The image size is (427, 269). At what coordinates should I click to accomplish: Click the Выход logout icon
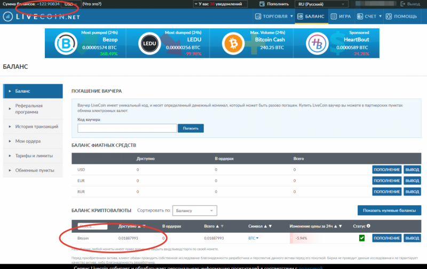click(x=403, y=4)
